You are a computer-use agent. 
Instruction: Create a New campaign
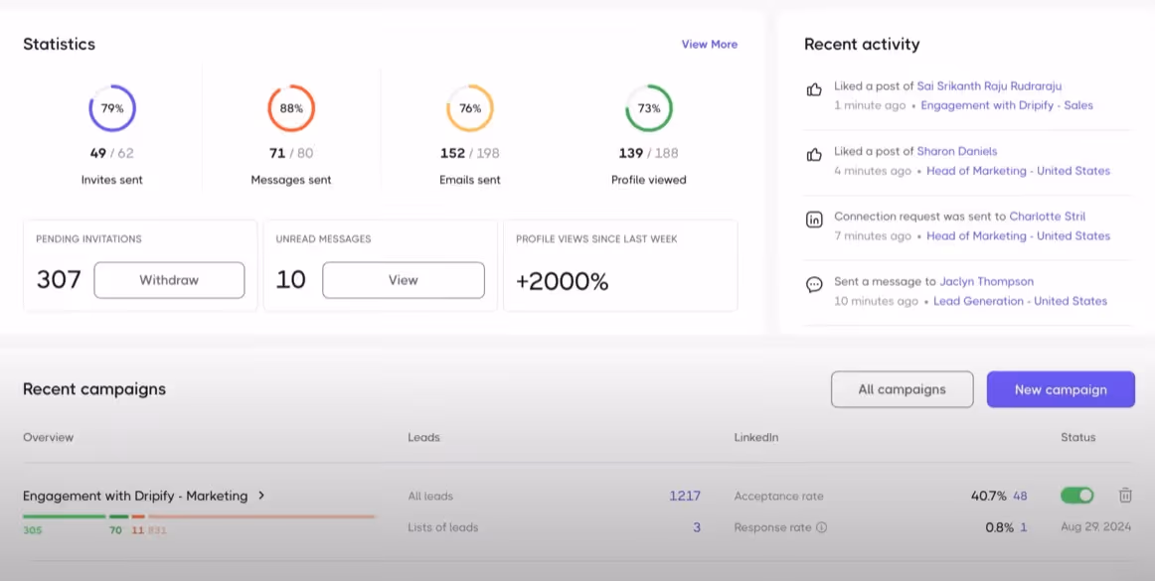tap(1061, 389)
